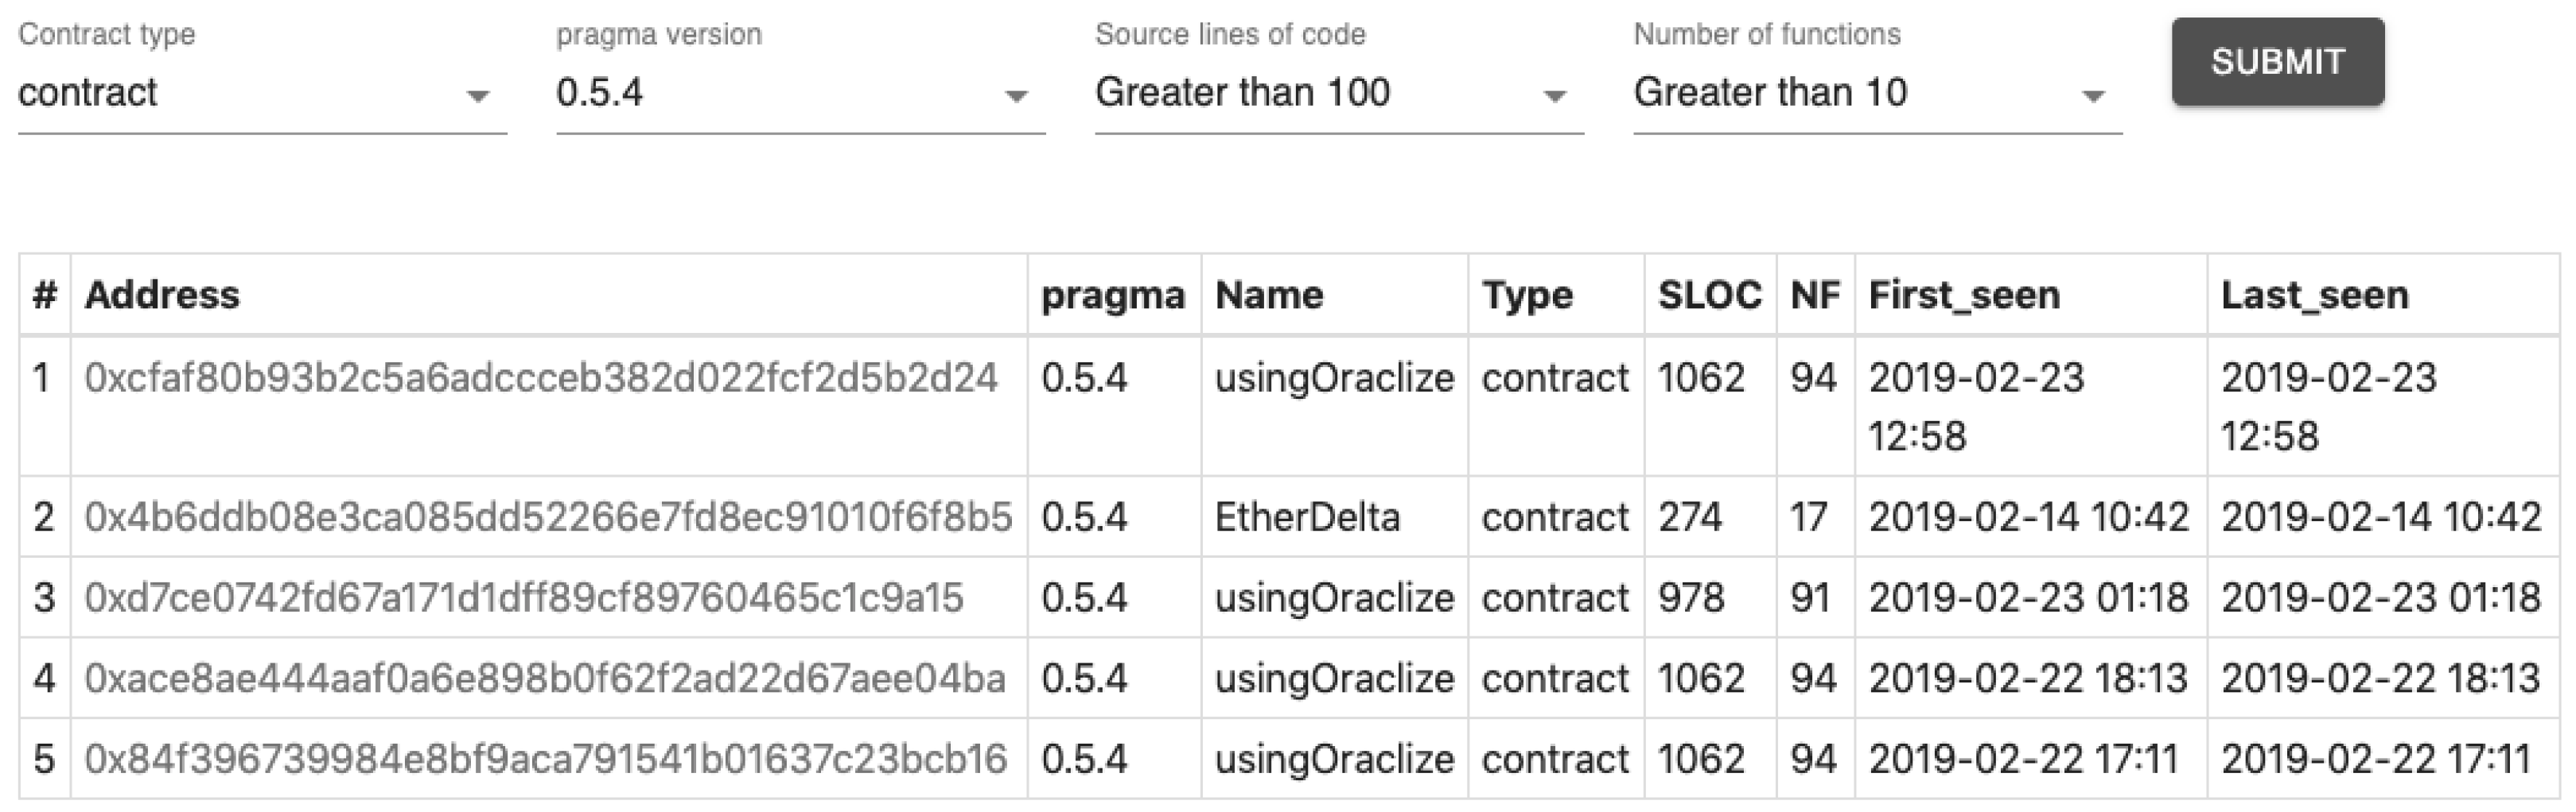Follow address link starting with 0xd7ce0742
This screenshot has height=812, width=2576.
pos(523,597)
